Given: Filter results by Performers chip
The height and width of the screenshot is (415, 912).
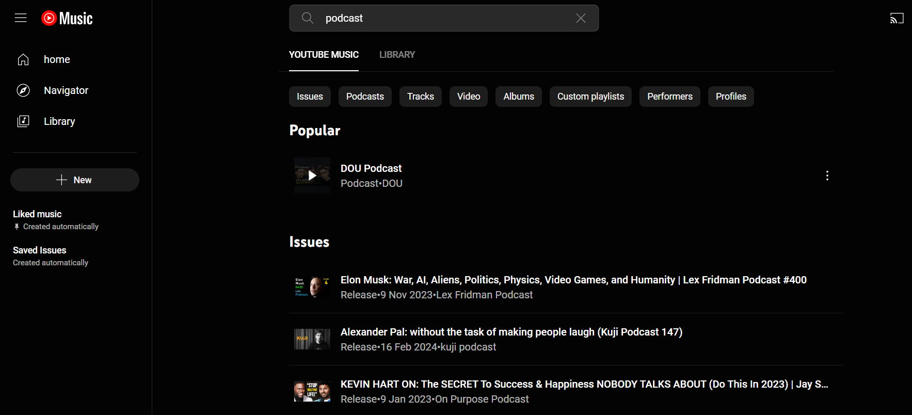Looking at the screenshot, I should tap(670, 97).
